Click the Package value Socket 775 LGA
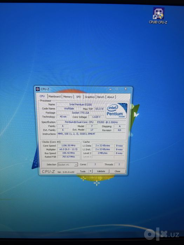This screenshot has width=184, height=245. pyautogui.click(x=80, y=113)
